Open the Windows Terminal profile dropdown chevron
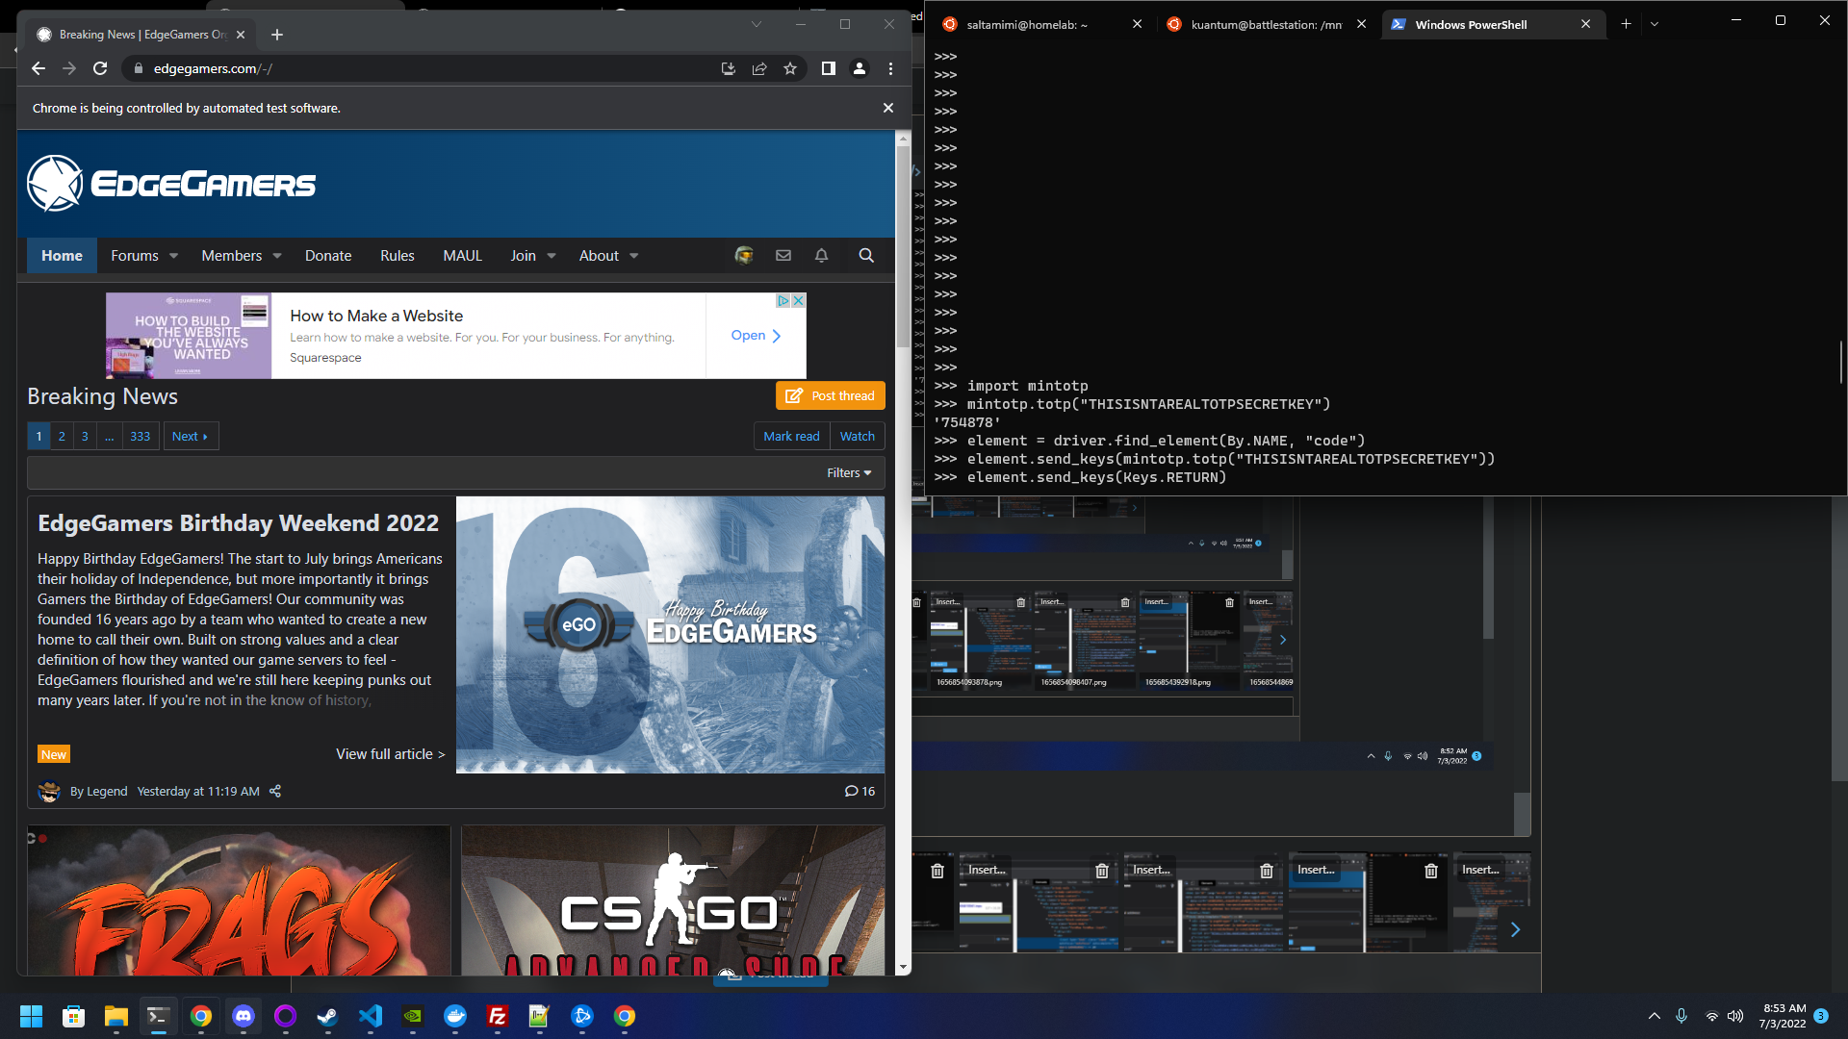This screenshot has width=1848, height=1039. pos(1655,24)
